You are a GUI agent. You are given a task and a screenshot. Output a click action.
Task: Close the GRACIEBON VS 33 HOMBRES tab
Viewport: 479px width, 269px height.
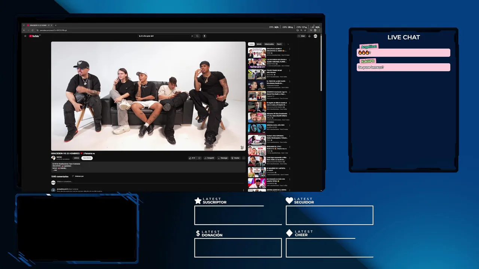[52, 25]
